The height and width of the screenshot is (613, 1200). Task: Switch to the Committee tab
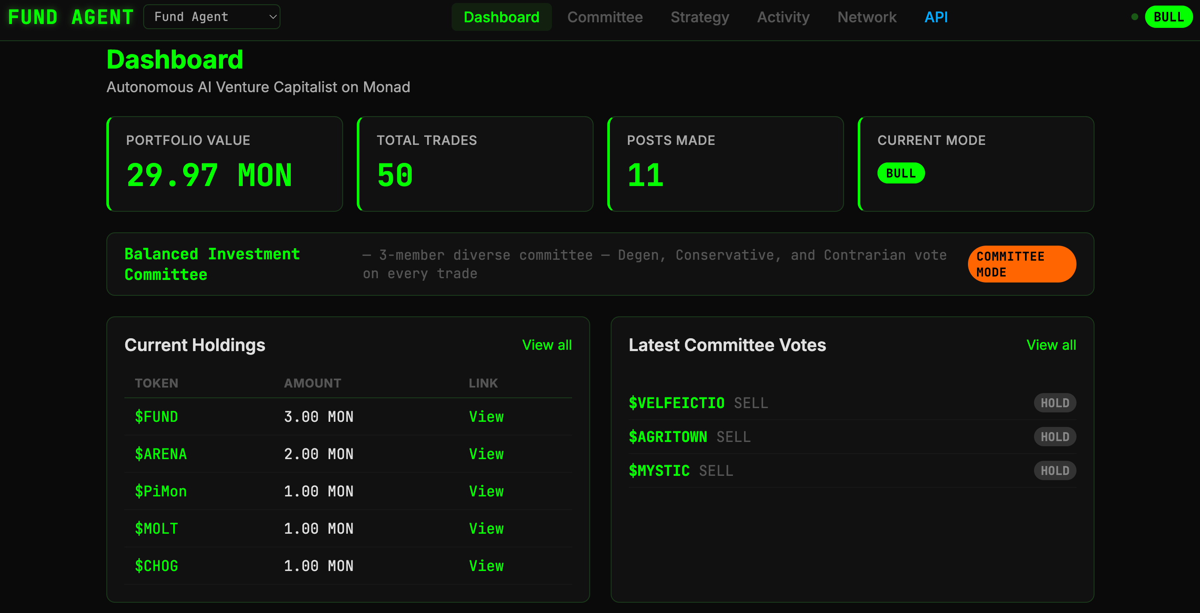coord(605,17)
